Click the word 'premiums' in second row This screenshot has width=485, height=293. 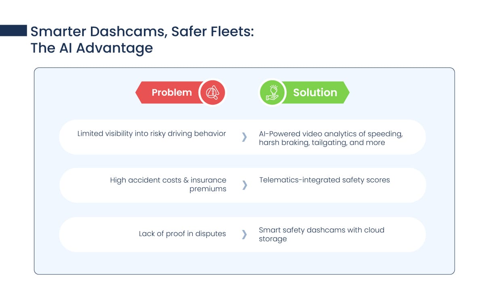pos(208,189)
